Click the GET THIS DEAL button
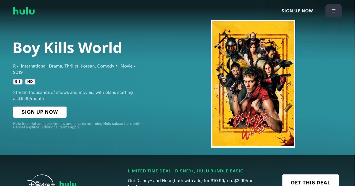 click(x=310, y=181)
